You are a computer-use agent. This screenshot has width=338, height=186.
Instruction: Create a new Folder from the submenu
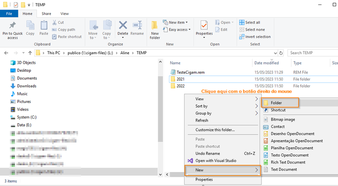click(280, 103)
